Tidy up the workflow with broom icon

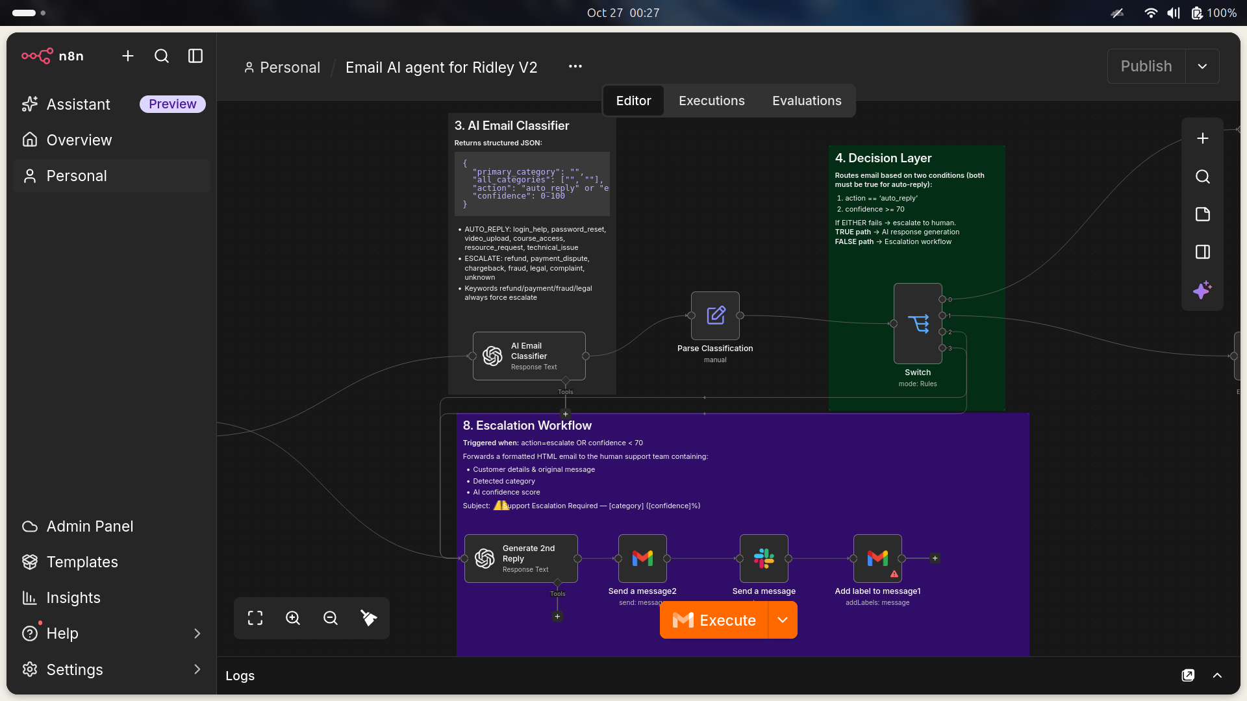click(368, 618)
